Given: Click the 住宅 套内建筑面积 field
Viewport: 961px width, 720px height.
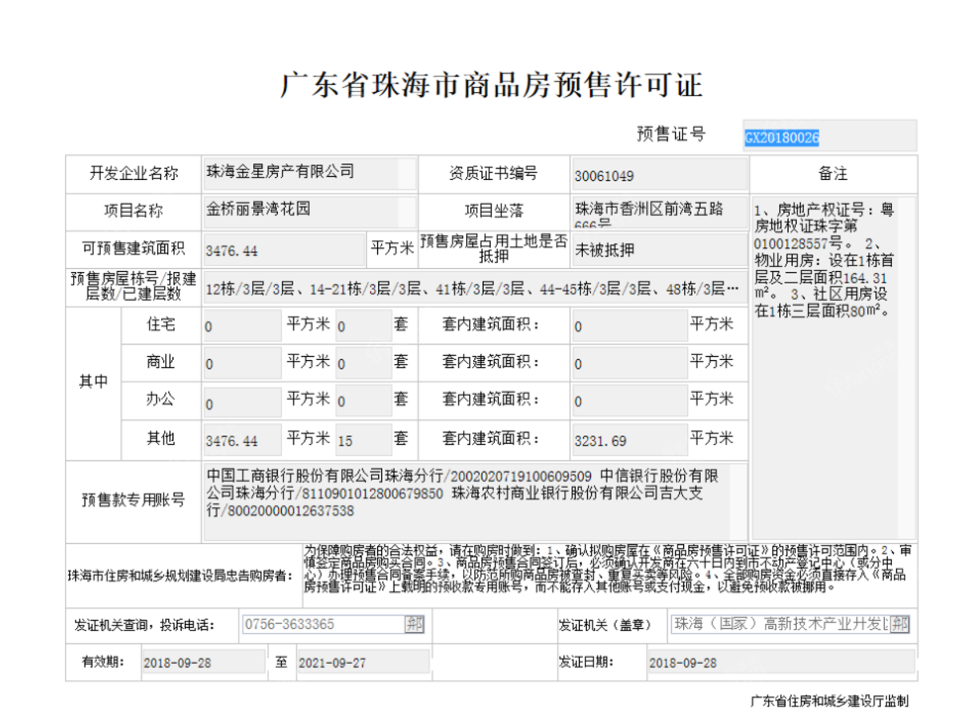Looking at the screenshot, I should [629, 326].
